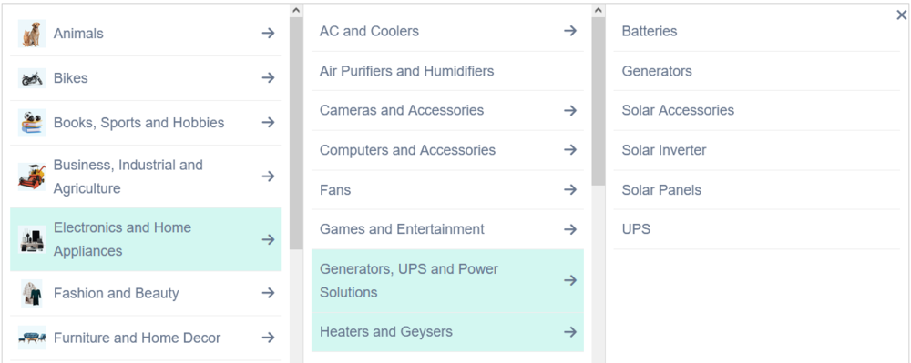The height and width of the screenshot is (363, 911).
Task: Click second column scrollbar up arrow
Action: [599, 10]
